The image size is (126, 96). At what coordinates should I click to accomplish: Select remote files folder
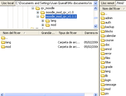coord(105,58)
